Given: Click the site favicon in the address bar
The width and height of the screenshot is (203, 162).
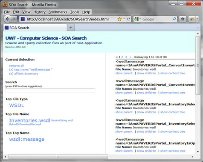Looking at the screenshot, I should pyautogui.click(x=23, y=19).
